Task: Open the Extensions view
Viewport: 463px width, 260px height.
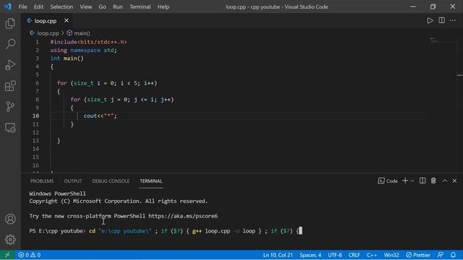Action: coord(10,86)
